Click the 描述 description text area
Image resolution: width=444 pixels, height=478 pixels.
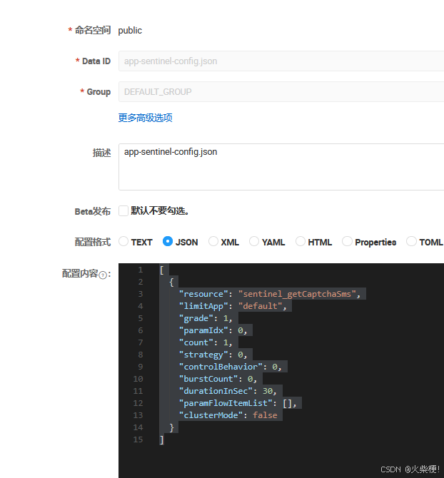coord(281,167)
